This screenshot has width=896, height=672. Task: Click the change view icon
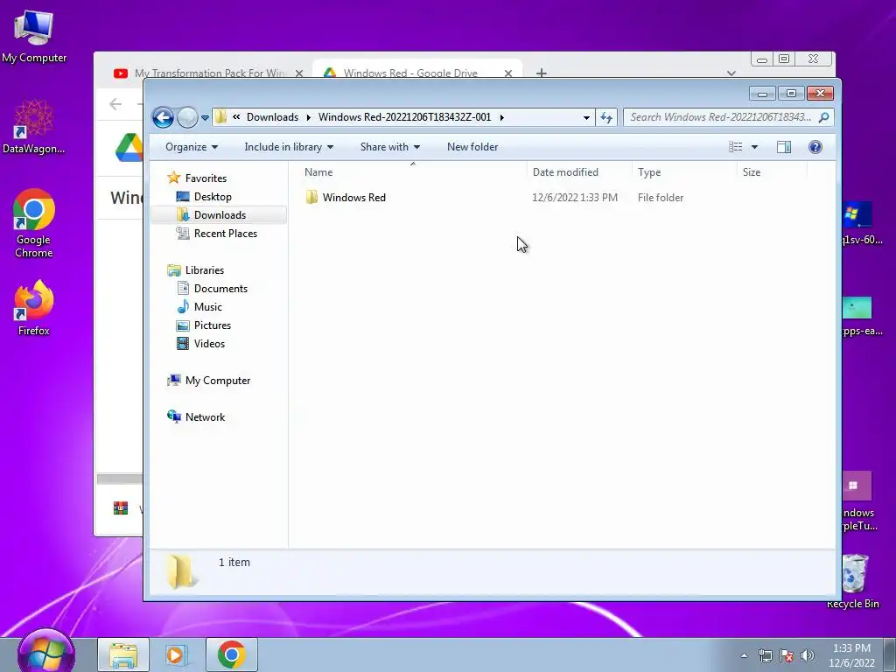click(x=735, y=147)
